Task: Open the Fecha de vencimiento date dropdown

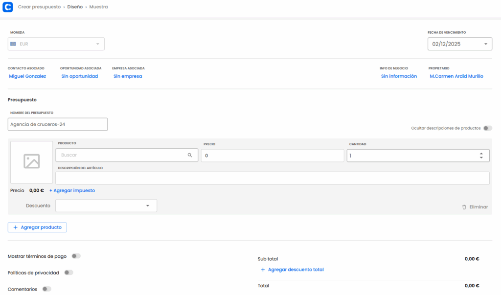Action: 486,44
